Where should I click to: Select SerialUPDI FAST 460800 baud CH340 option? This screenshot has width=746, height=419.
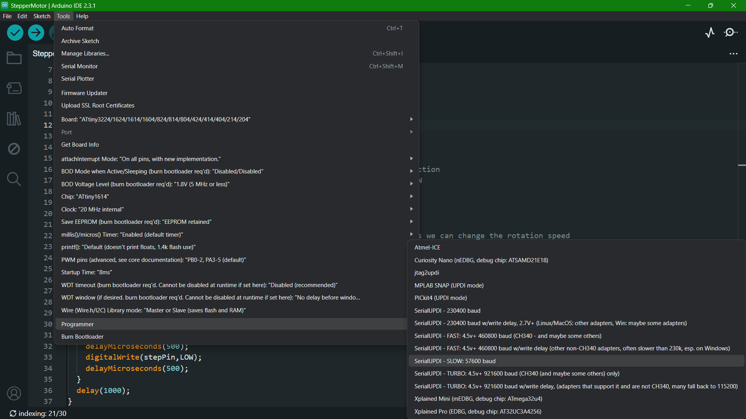tap(577, 336)
